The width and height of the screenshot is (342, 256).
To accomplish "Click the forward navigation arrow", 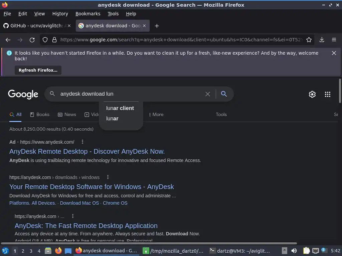I will tap(20, 40).
